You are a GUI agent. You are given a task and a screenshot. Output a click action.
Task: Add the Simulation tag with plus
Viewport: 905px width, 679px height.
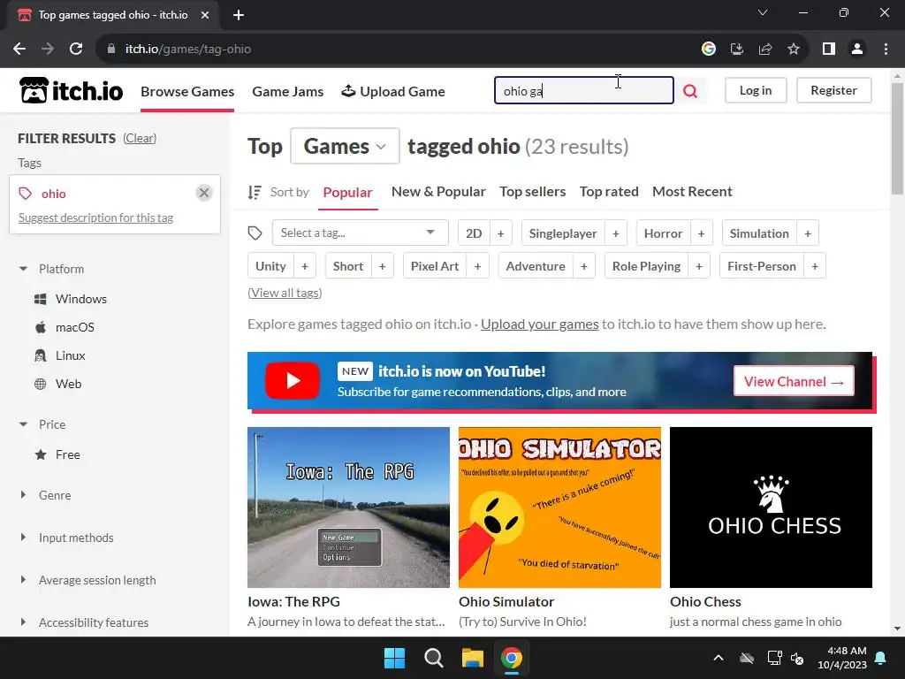tap(808, 233)
